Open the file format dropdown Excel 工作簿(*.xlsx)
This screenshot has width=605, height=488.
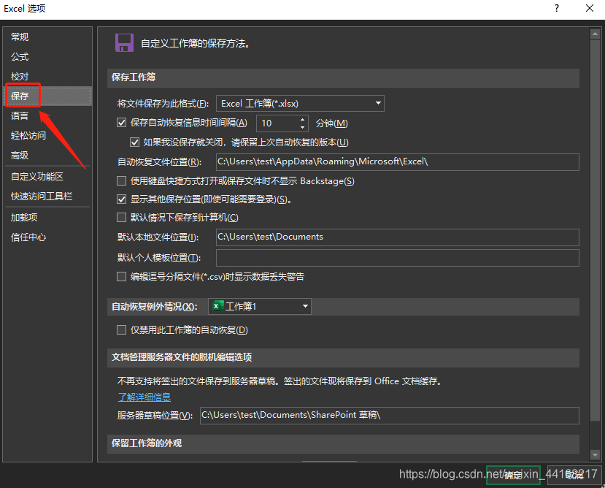point(300,103)
